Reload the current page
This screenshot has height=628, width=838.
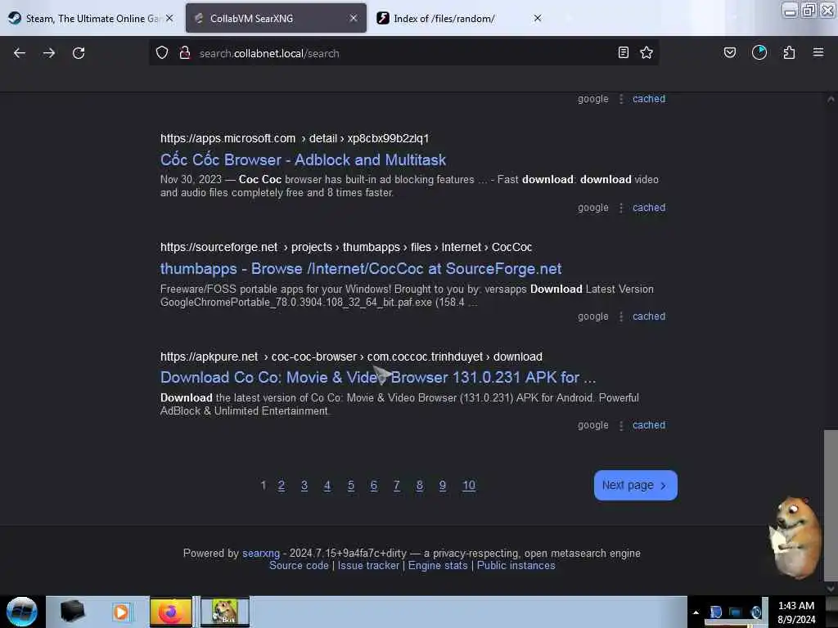click(79, 53)
